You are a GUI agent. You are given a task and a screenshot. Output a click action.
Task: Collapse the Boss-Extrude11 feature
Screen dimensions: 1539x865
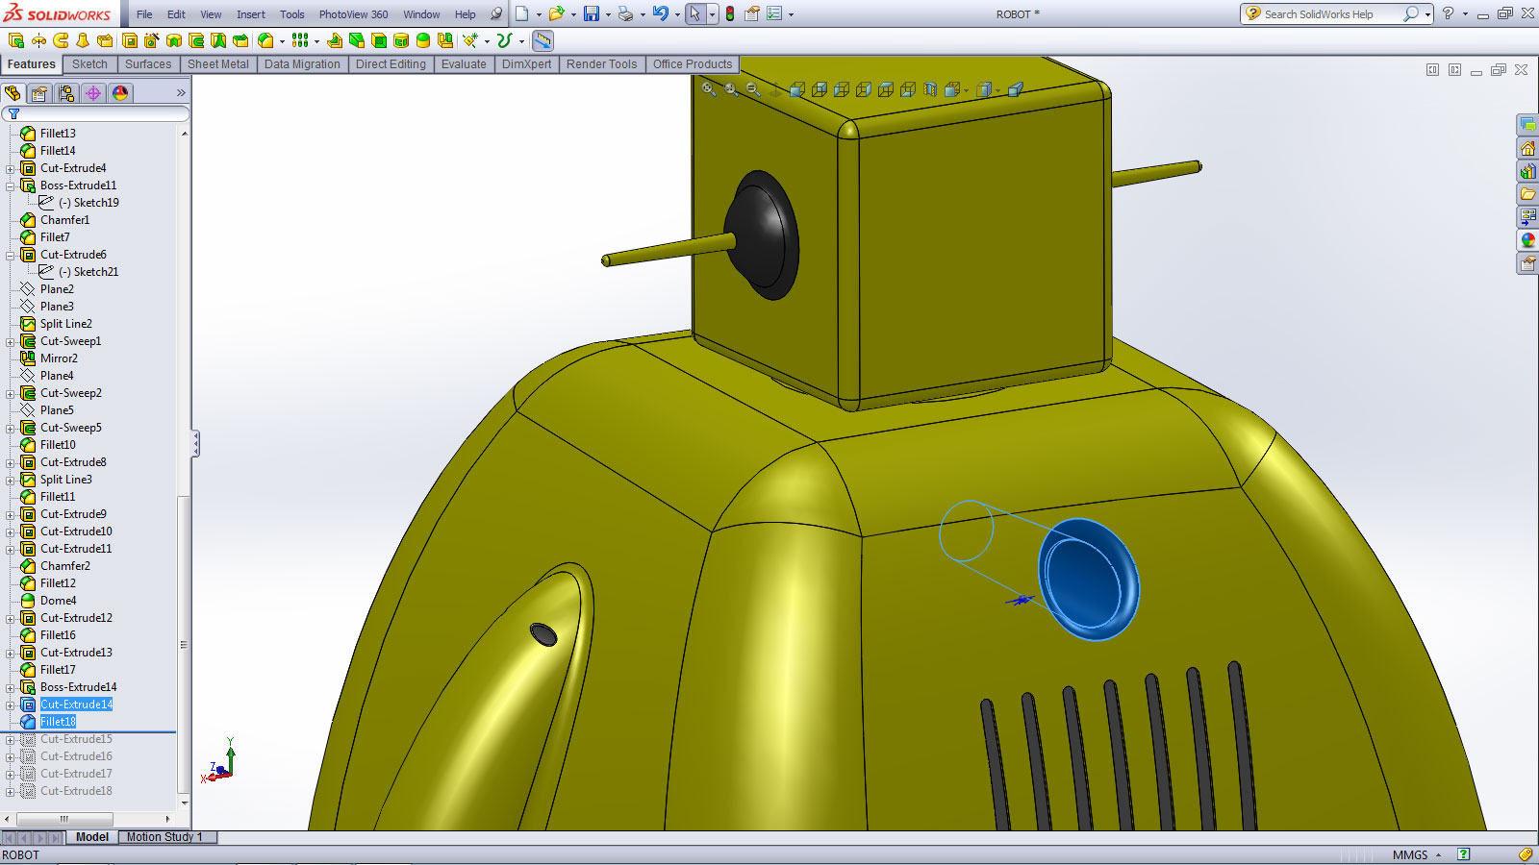click(x=11, y=185)
